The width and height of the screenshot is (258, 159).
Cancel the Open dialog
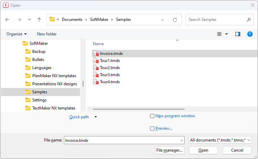click(237, 150)
